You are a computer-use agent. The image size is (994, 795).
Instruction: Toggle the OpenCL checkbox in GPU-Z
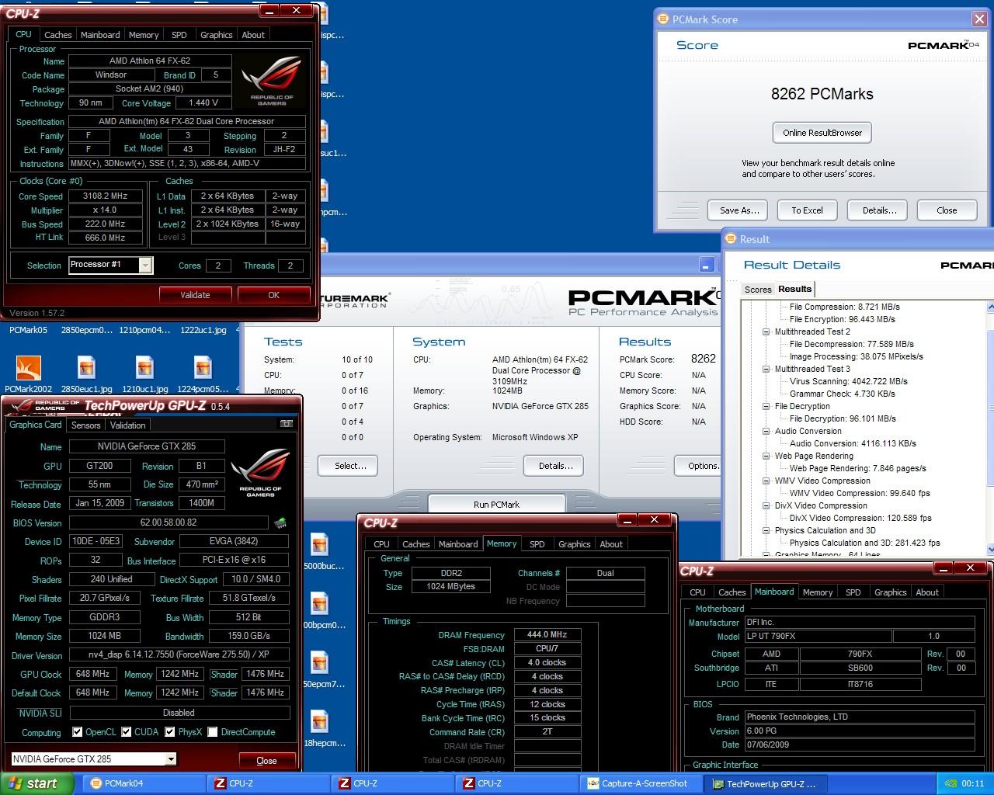[77, 731]
